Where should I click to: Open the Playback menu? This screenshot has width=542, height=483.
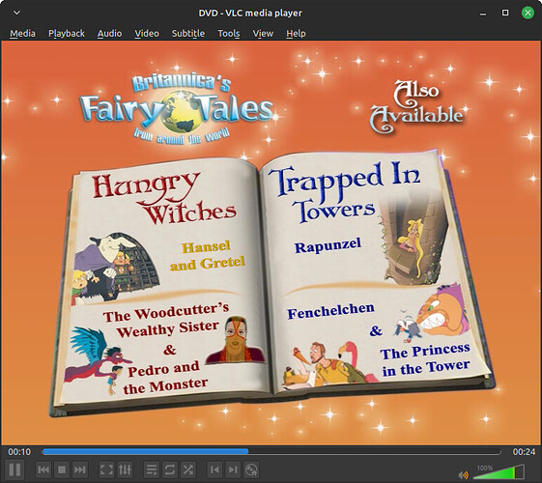click(x=67, y=34)
